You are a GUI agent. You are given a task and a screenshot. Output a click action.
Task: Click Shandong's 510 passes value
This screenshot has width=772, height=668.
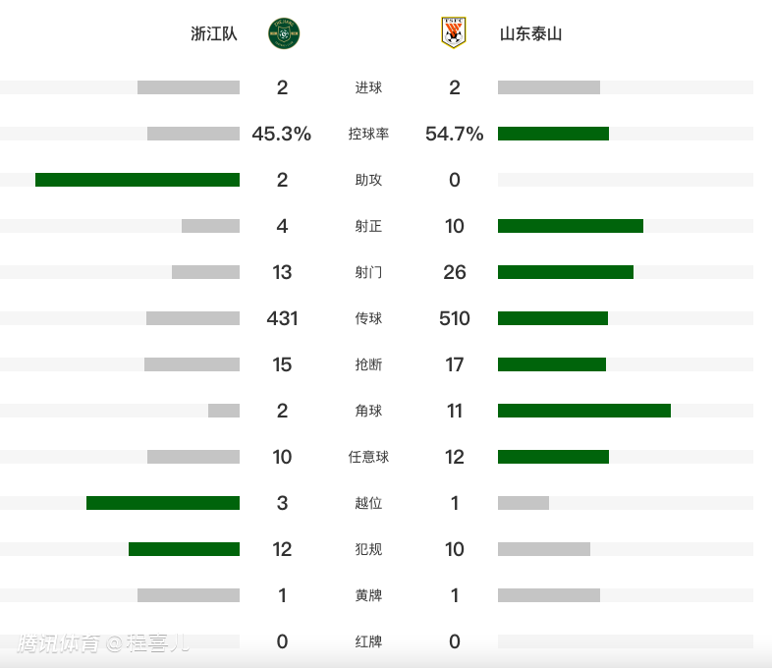tap(455, 318)
